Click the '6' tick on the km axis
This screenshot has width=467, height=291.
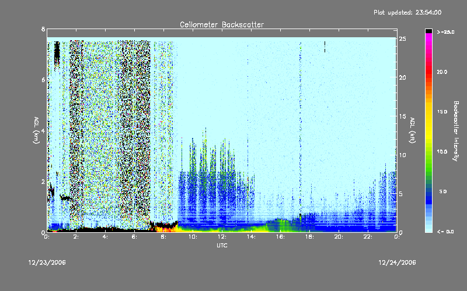[43, 80]
